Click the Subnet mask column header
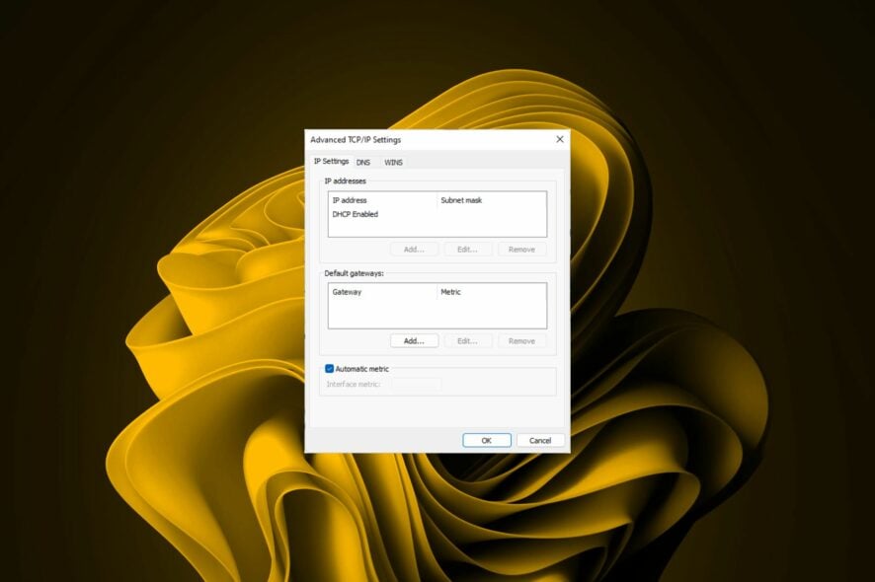Viewport: 875px width, 582px height. tap(464, 199)
